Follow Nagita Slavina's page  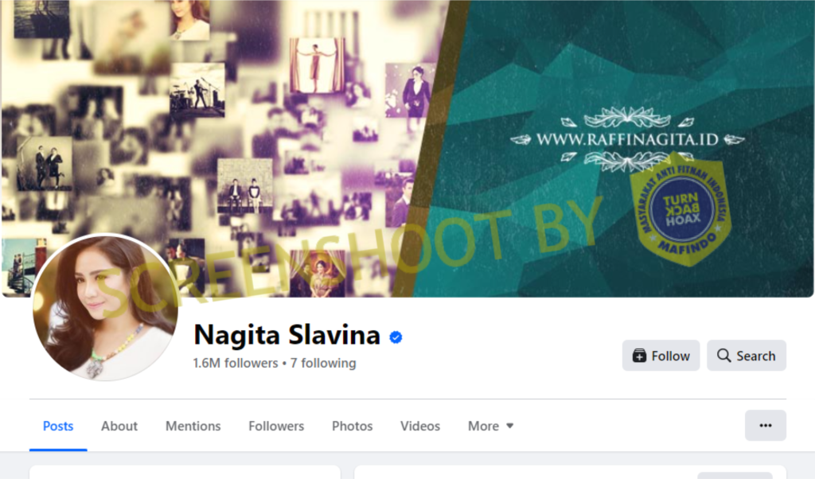tap(661, 356)
